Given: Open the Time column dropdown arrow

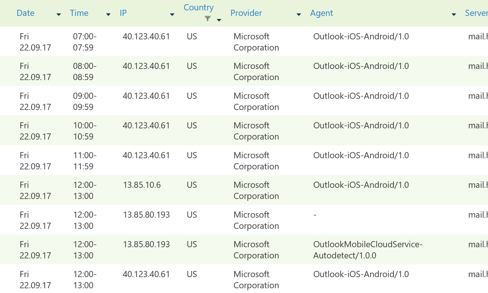Looking at the screenshot, I should 108,15.
